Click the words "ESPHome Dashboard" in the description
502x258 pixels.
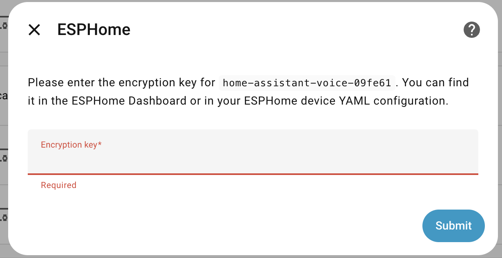pos(129,101)
